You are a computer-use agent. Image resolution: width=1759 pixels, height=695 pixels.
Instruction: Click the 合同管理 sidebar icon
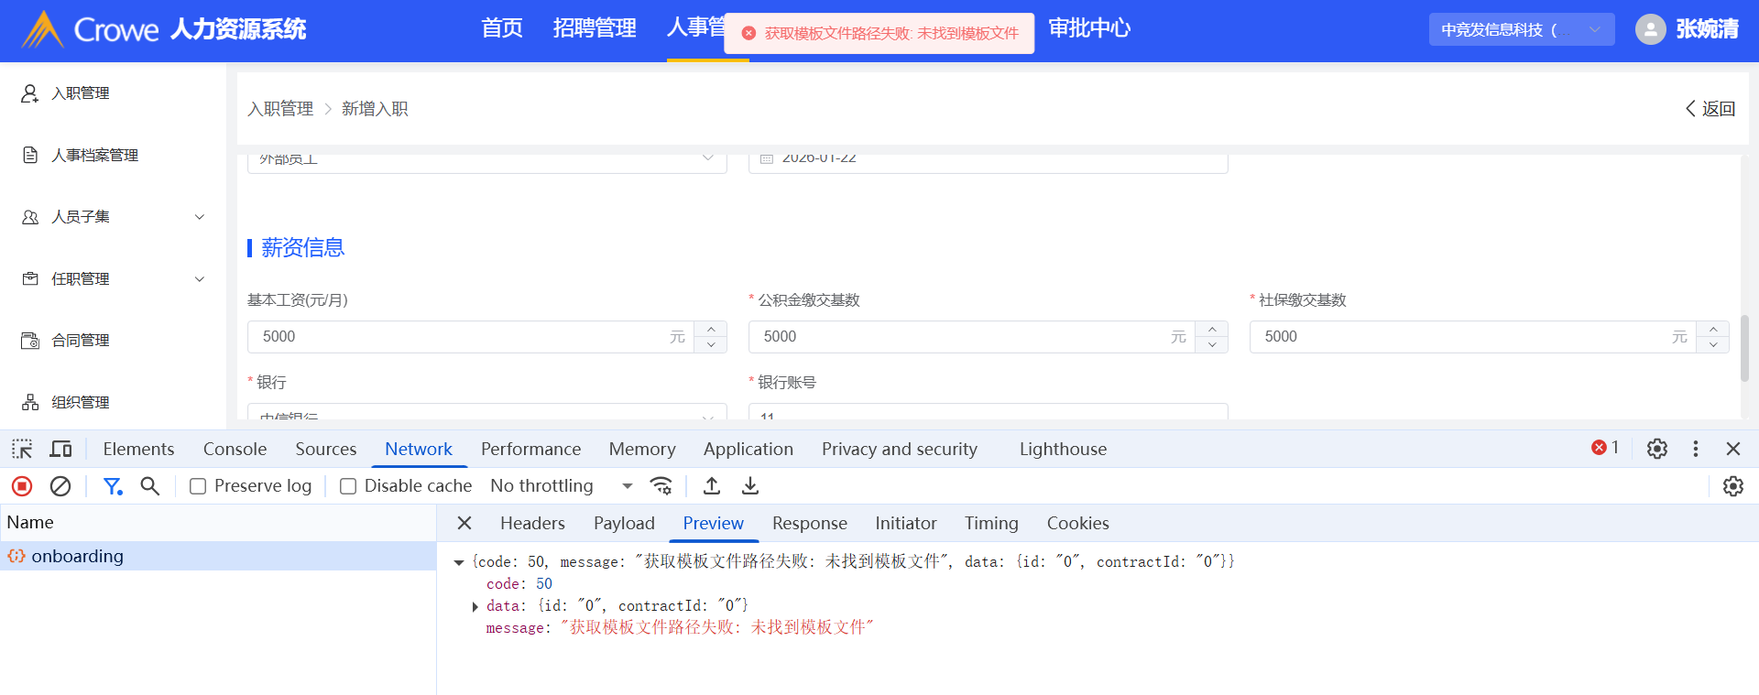[30, 341]
